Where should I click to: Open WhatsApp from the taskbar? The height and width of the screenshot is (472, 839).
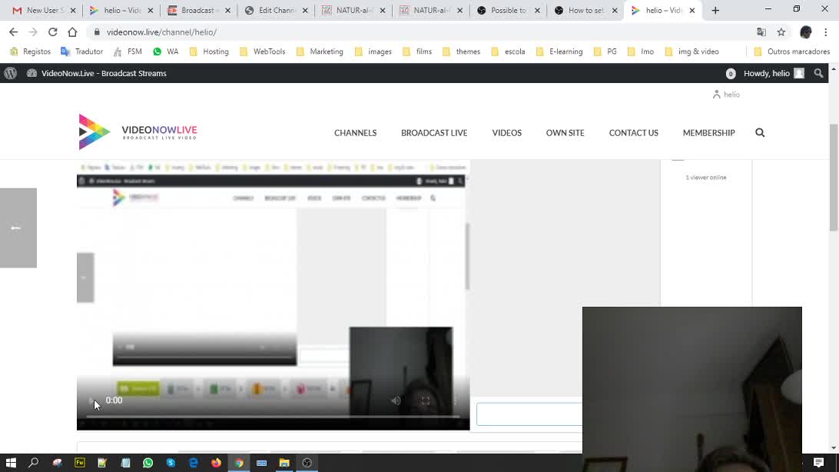coord(148,463)
